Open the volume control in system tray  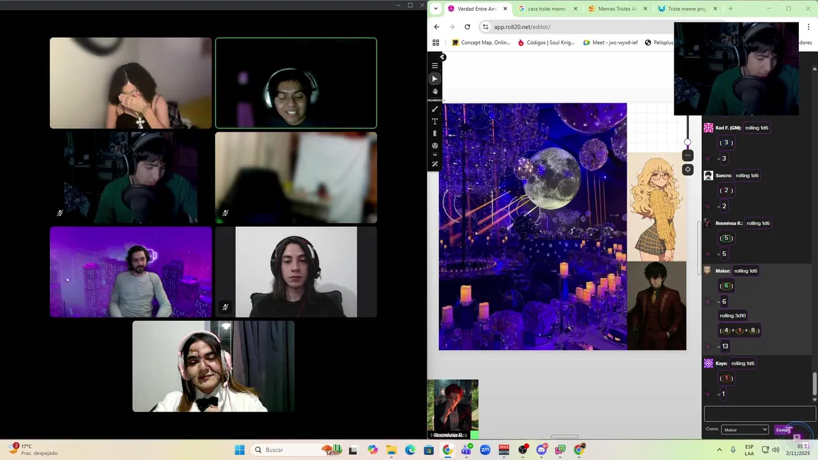pos(775,450)
